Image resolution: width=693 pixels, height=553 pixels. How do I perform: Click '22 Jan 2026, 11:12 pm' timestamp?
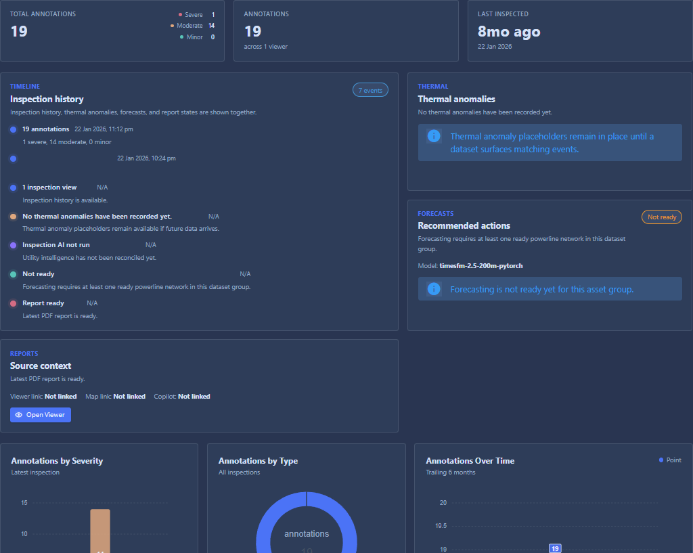coord(104,129)
